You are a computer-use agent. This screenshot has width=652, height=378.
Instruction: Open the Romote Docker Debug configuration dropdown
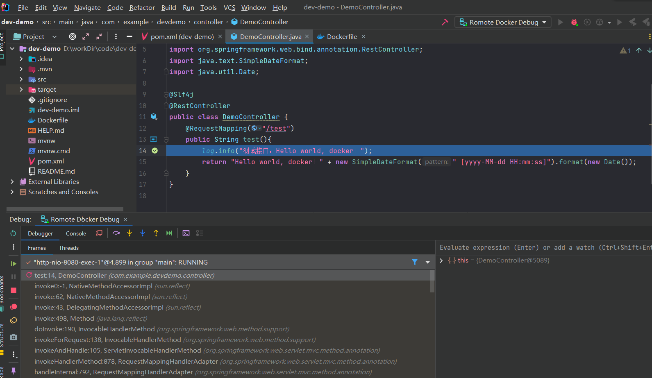click(503, 22)
